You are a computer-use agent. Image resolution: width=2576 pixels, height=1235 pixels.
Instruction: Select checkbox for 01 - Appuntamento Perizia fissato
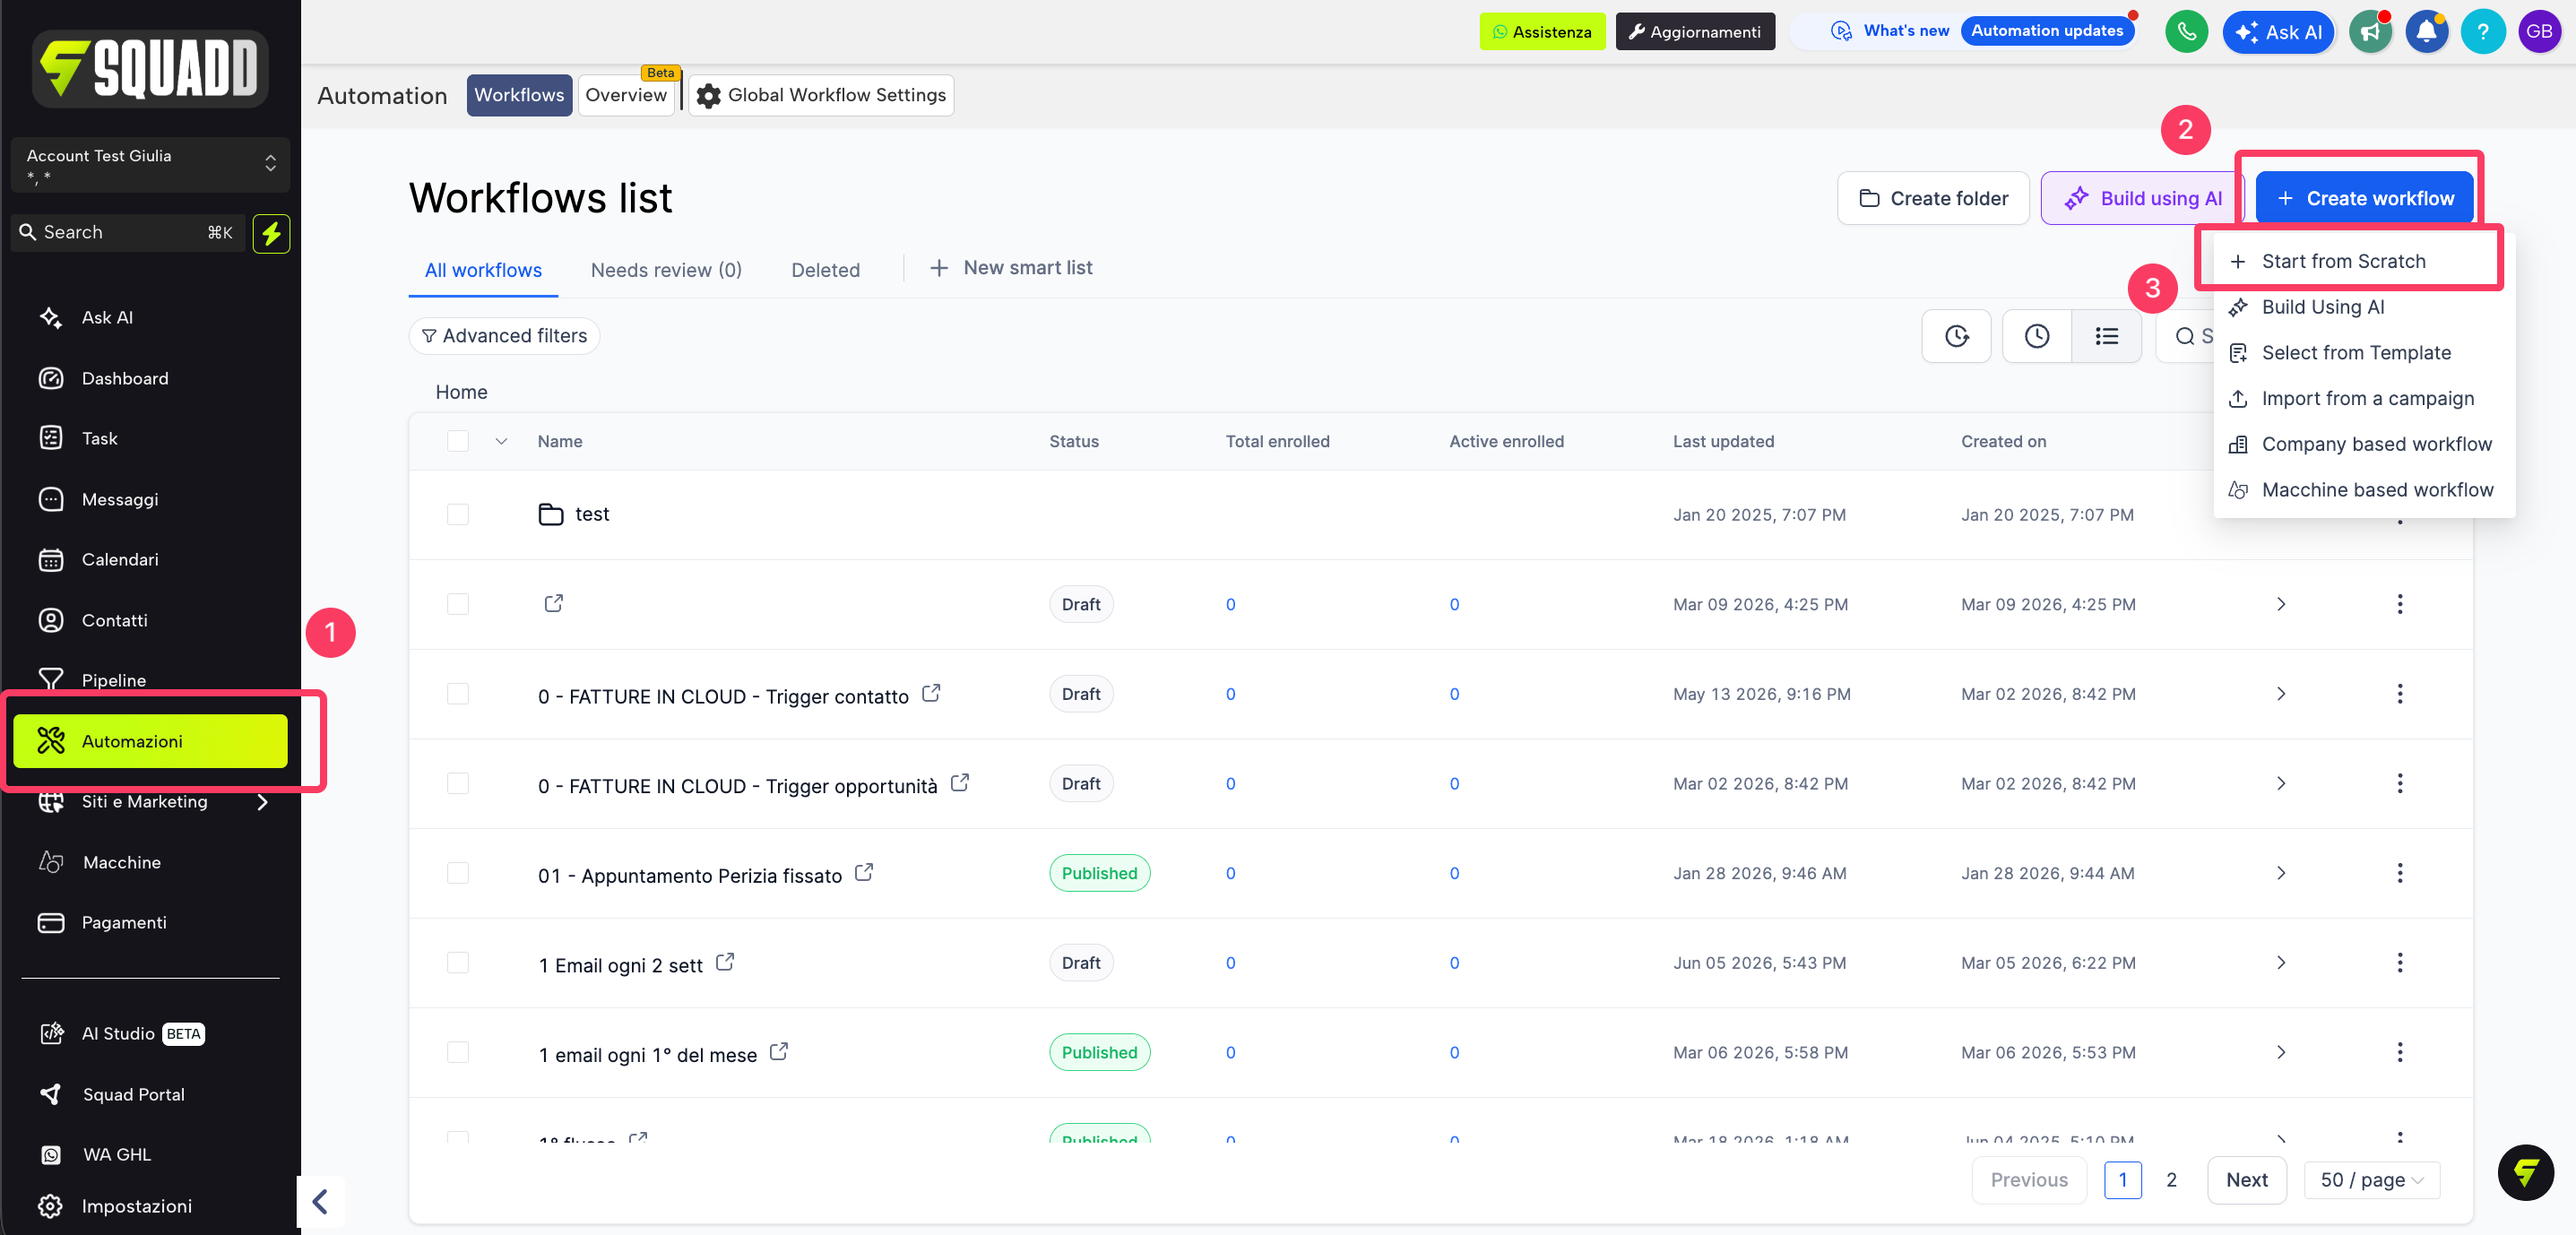(458, 873)
